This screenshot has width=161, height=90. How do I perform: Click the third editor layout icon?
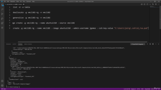[147, 4]
